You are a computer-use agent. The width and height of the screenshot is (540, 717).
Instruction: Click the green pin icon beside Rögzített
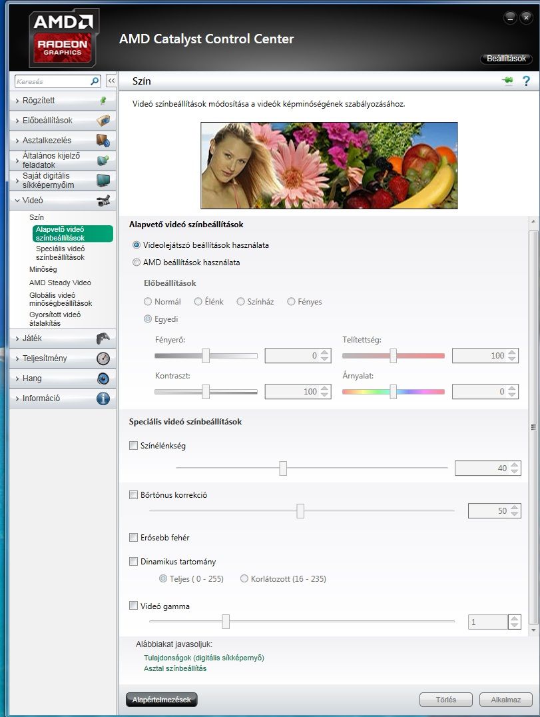[x=103, y=101]
